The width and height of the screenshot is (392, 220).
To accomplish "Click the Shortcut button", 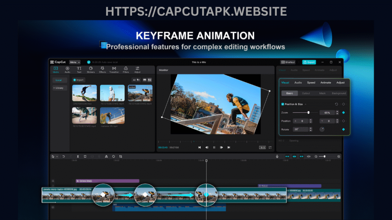I will click(x=288, y=62).
